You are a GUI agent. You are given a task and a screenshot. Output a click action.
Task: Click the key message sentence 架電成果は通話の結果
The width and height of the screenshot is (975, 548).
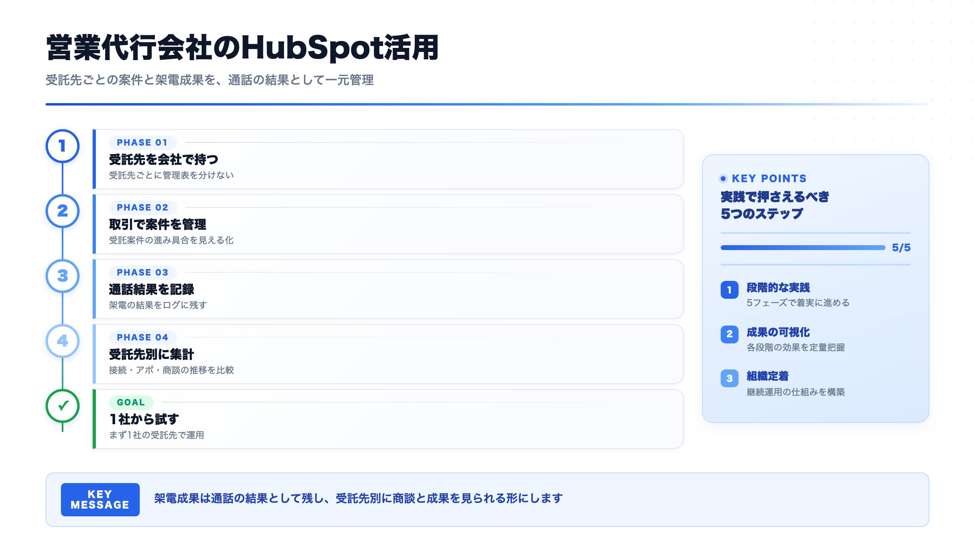coord(358,498)
